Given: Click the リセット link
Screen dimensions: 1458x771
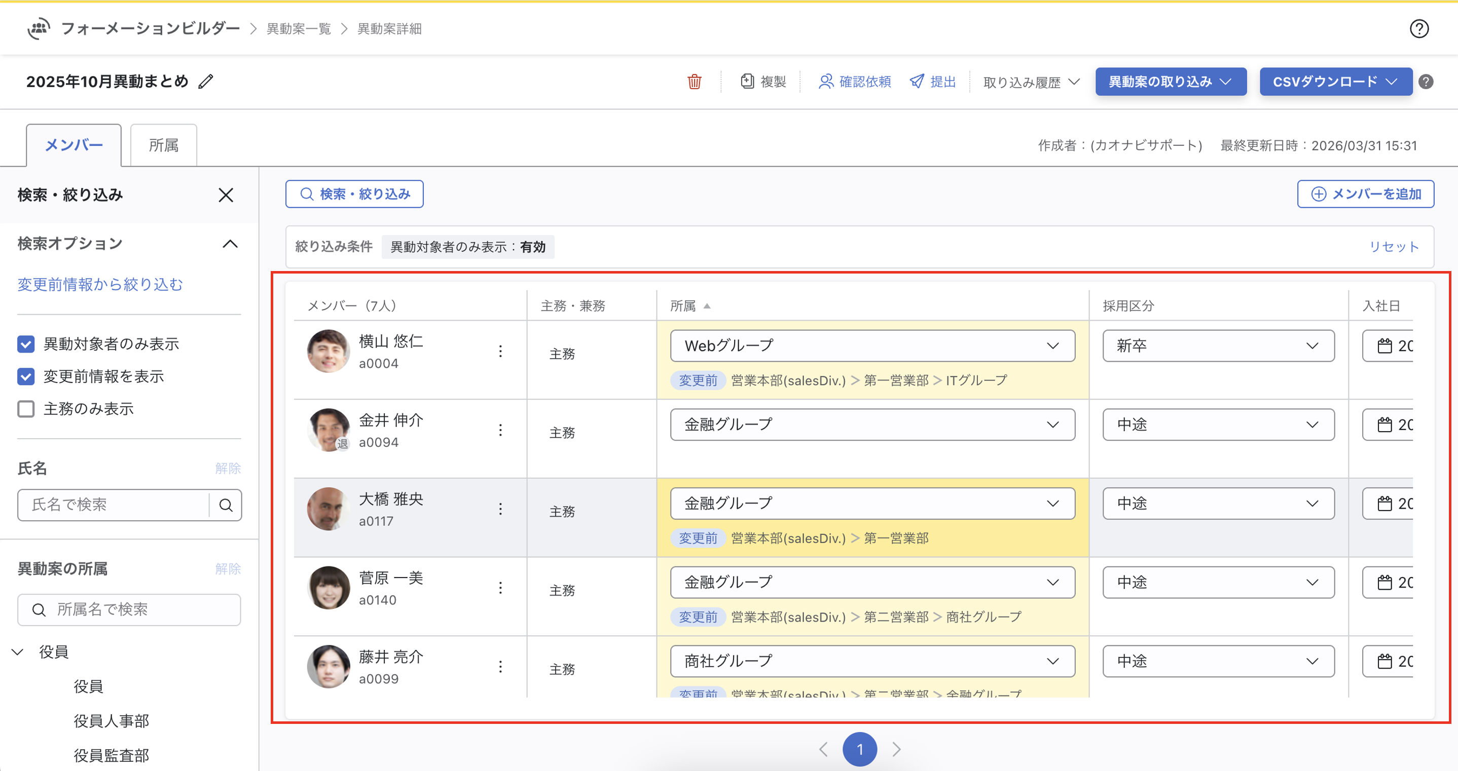Looking at the screenshot, I should (x=1394, y=247).
